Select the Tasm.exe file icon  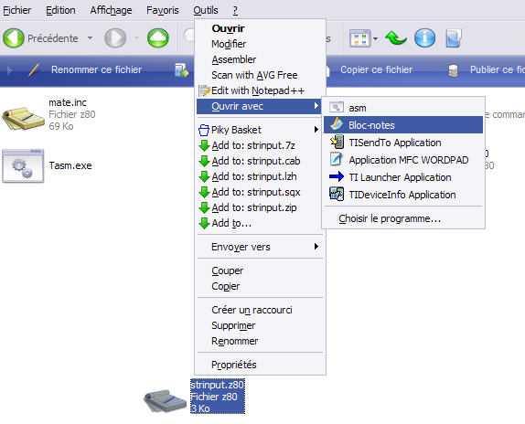click(x=23, y=166)
